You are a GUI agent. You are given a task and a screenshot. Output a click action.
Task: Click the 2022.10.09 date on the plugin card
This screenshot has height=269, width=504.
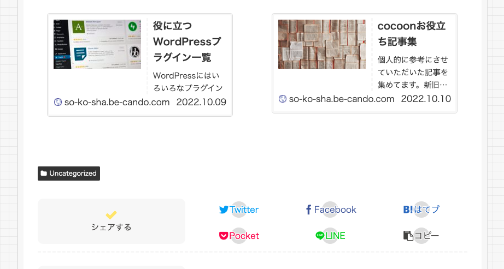click(201, 102)
